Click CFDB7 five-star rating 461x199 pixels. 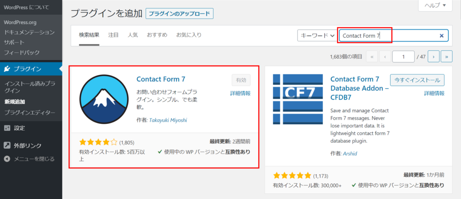[292, 176]
